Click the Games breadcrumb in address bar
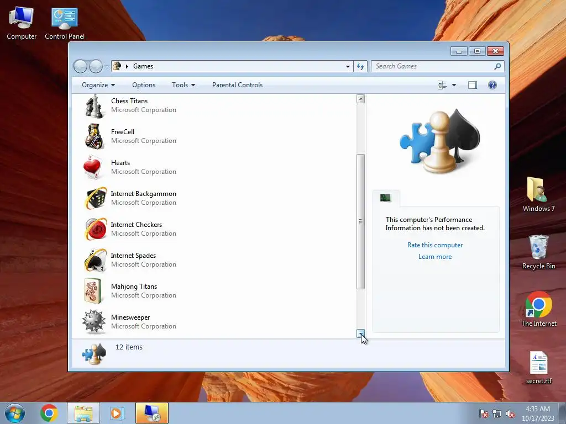566x424 pixels. point(143,66)
